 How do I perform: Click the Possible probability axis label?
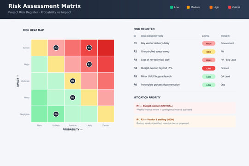[72, 125]
